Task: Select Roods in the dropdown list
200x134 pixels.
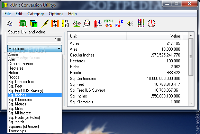Action: [x=35, y=77]
